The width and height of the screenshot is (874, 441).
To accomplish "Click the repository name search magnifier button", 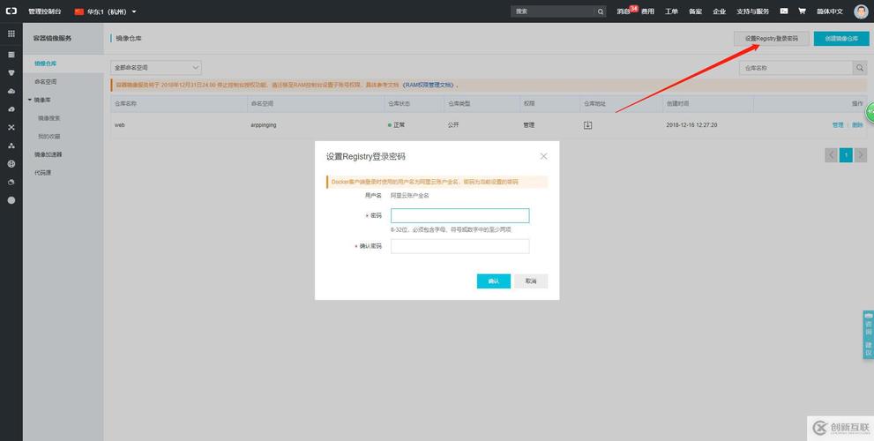I will coord(860,67).
